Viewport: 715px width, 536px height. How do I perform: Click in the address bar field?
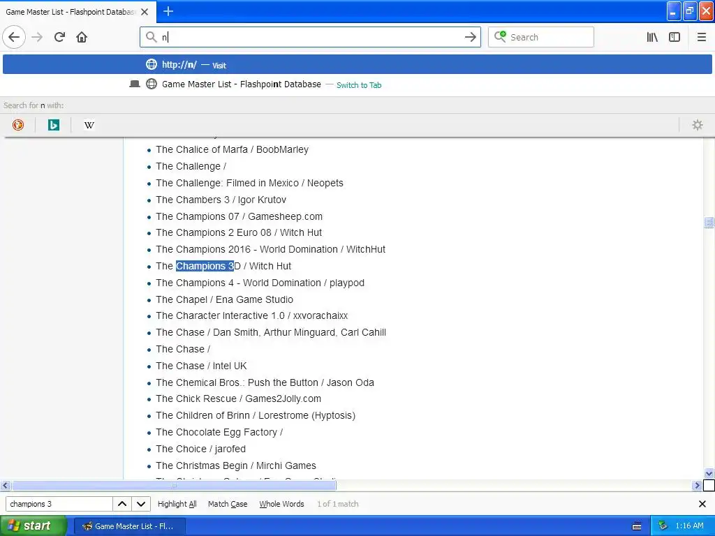click(x=310, y=37)
